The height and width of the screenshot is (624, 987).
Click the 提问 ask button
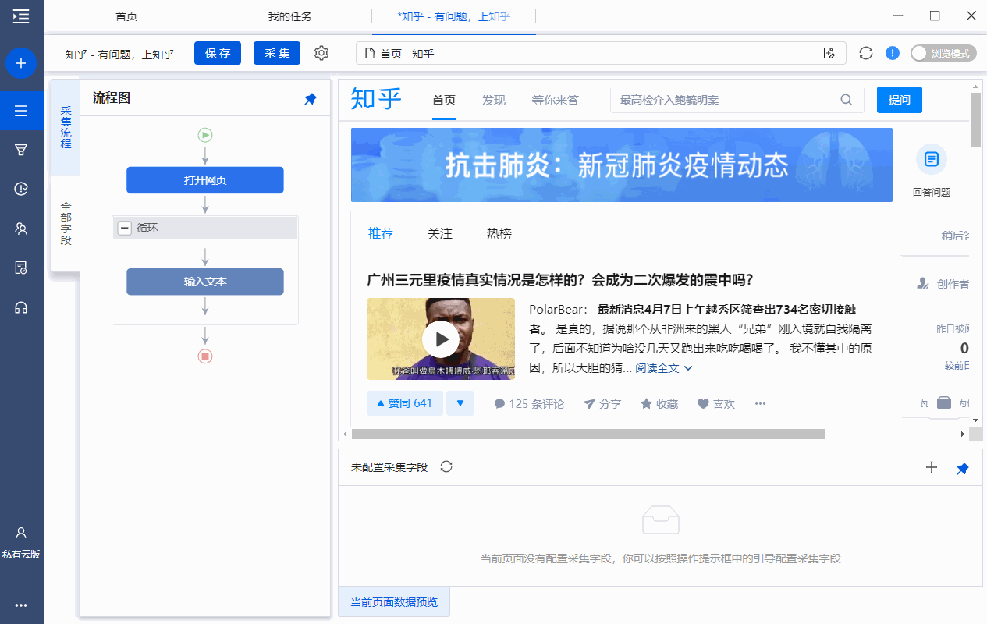coord(900,100)
